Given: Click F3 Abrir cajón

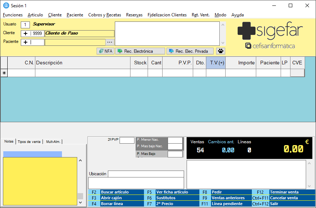Looking at the screenshot, I should point(116,198).
